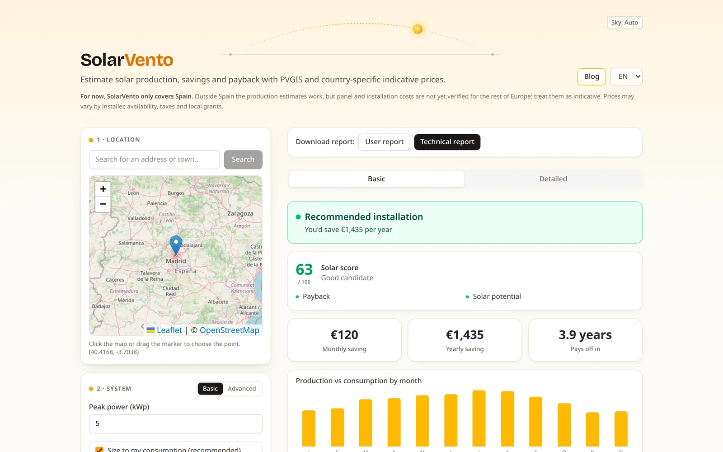Click the Search button
This screenshot has width=723, height=452.
[x=243, y=160]
